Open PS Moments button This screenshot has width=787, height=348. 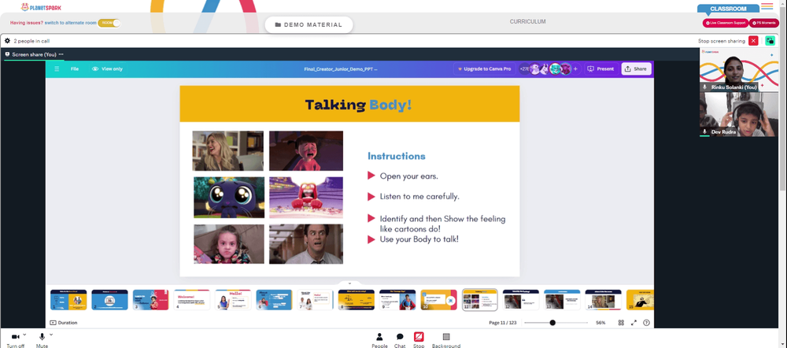763,23
